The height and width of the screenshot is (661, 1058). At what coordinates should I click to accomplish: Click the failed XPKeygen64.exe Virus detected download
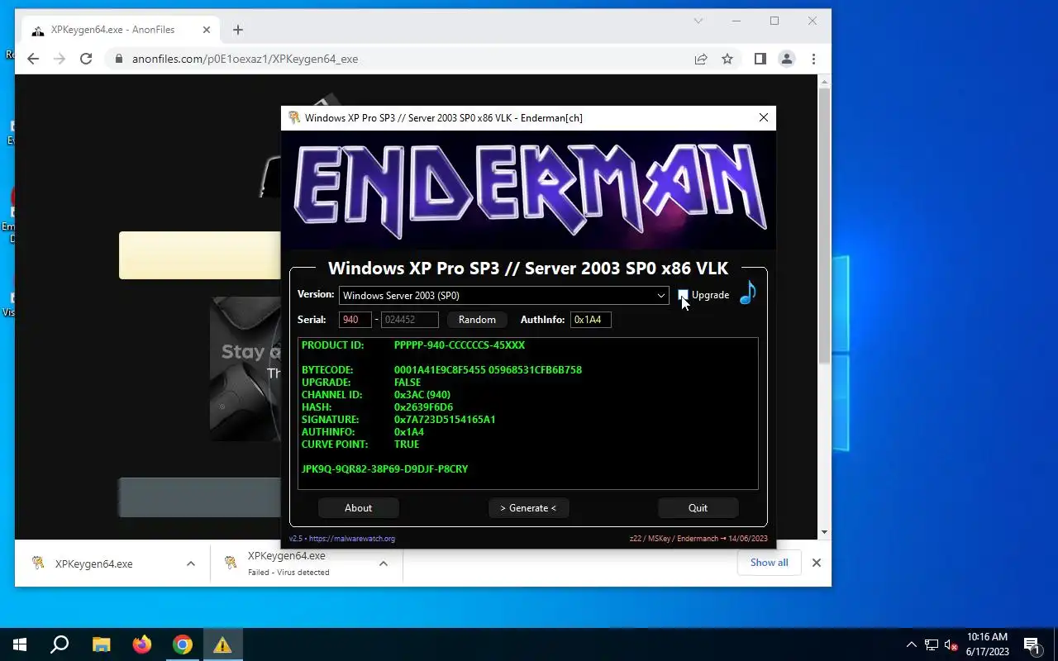tap(289, 564)
